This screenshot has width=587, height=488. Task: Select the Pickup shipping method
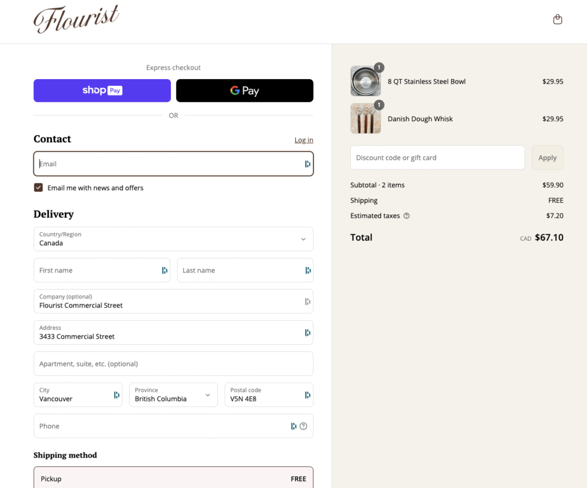(x=173, y=478)
